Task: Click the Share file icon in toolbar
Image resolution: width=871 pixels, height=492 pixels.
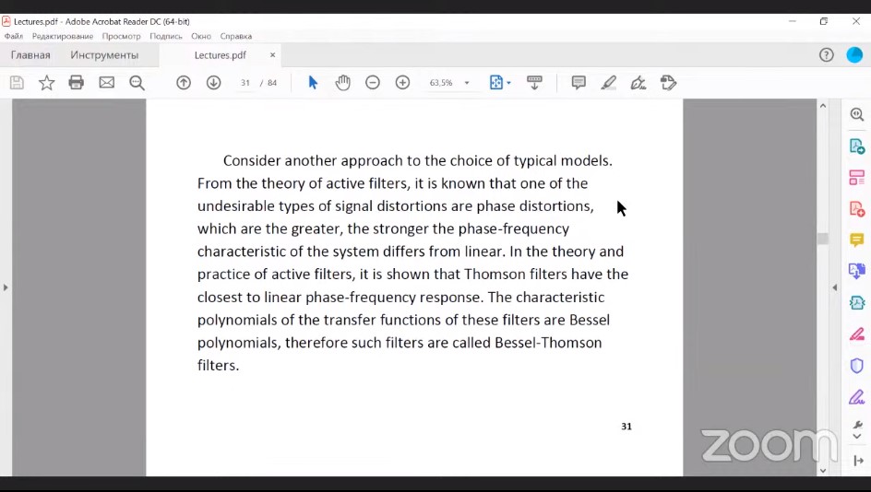Action: (668, 83)
